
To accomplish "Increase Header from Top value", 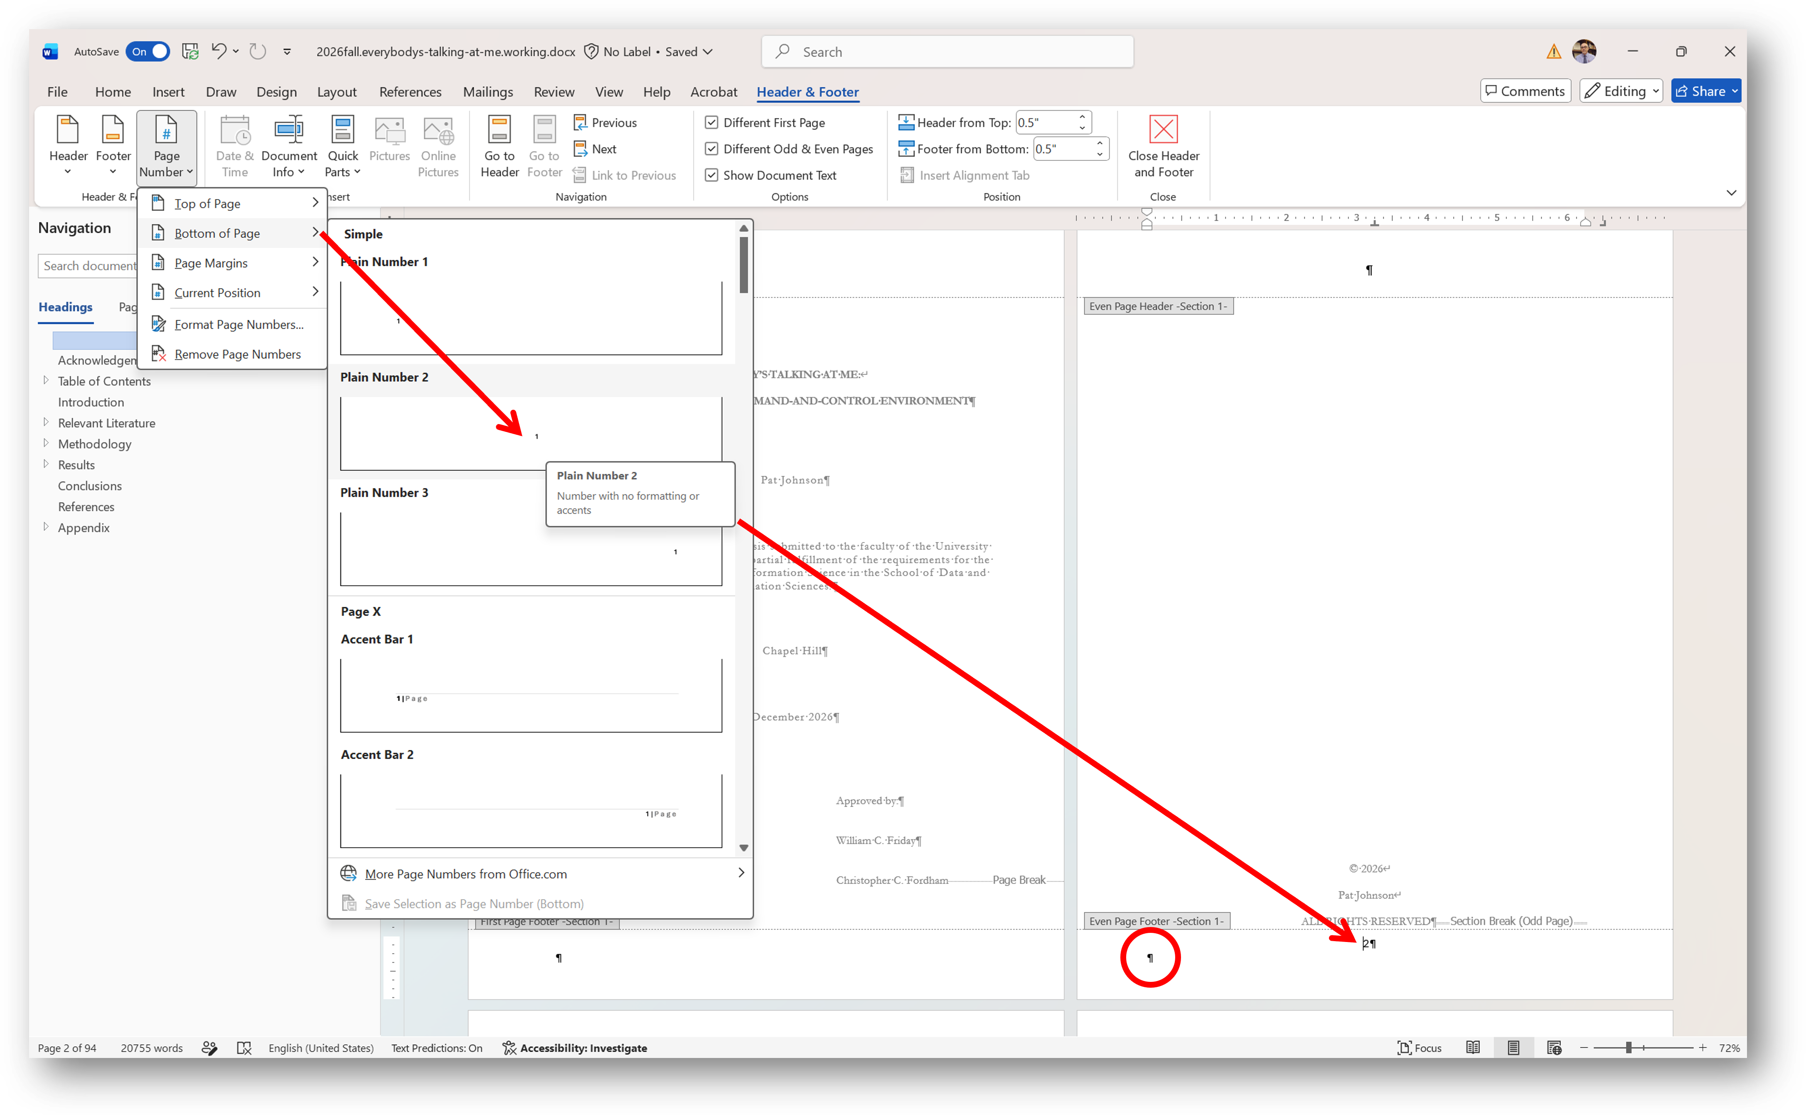I will coord(1082,117).
